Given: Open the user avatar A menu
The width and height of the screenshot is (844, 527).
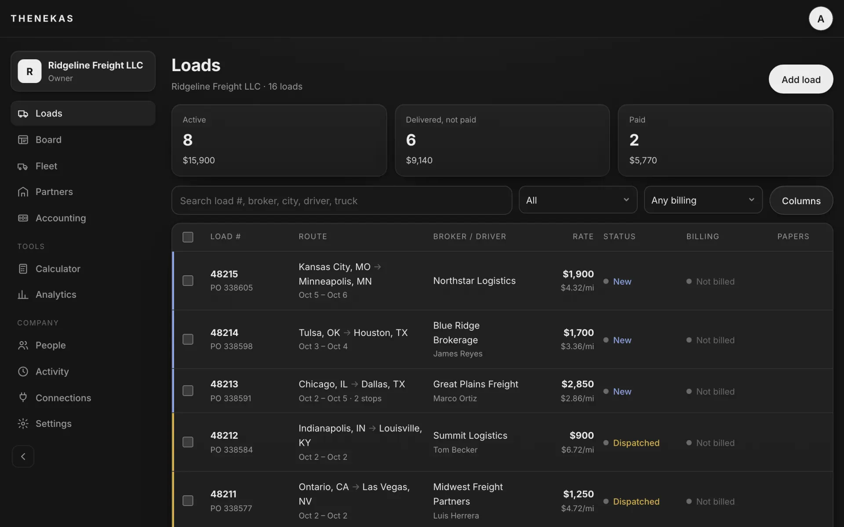Looking at the screenshot, I should [821, 18].
